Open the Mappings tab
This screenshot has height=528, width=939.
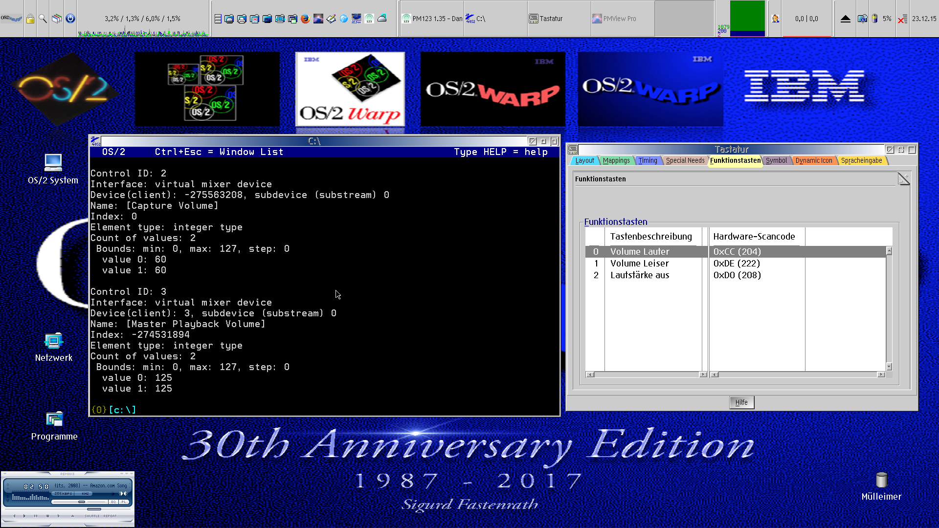616,160
